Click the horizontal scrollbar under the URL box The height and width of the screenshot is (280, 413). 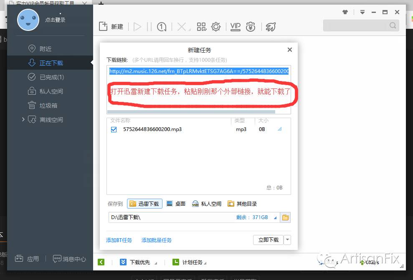191,112
